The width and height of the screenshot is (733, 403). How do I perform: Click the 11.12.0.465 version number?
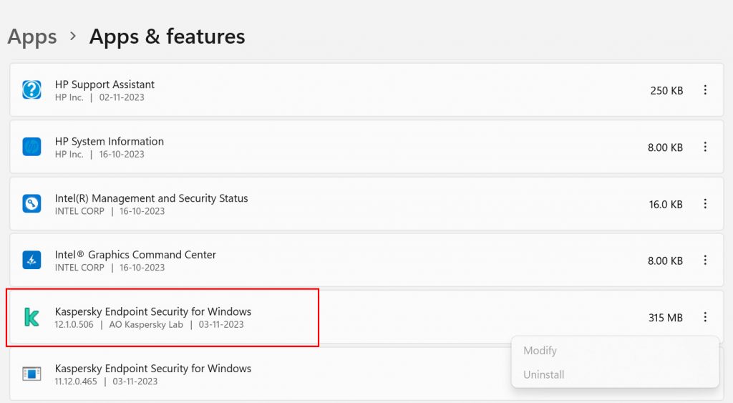tap(76, 382)
